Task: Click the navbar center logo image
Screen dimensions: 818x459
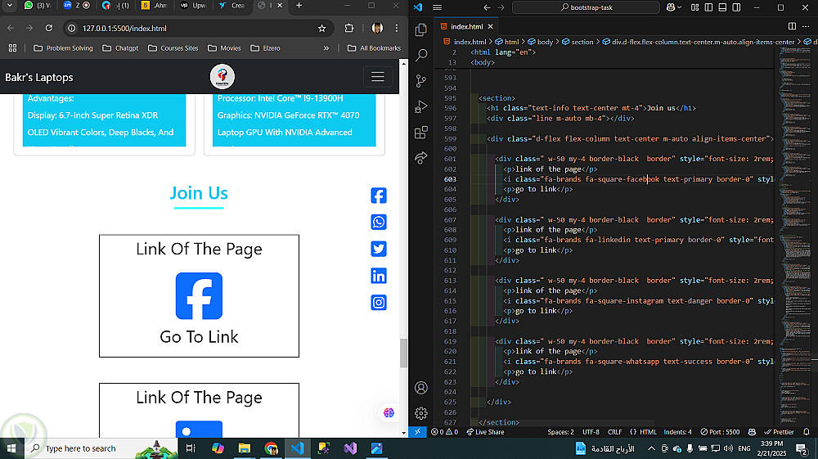Action: tap(222, 77)
